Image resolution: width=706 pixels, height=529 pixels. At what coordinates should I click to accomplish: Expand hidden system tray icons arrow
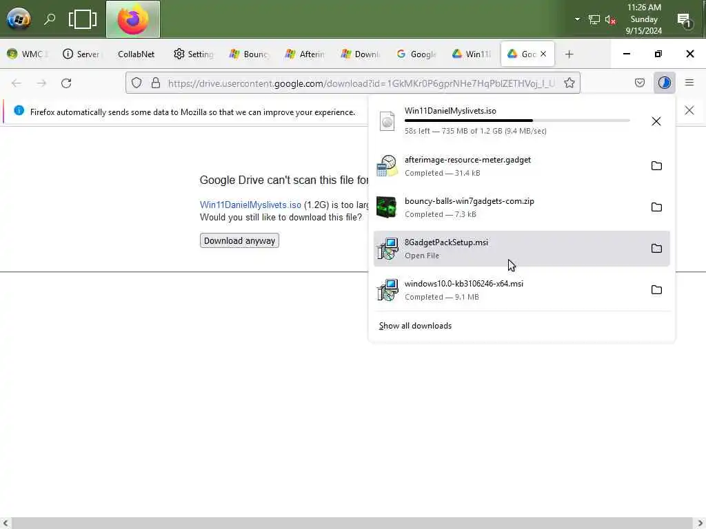click(577, 19)
